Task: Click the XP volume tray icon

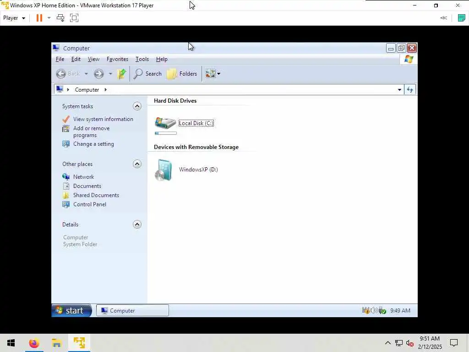Action: tap(374, 311)
